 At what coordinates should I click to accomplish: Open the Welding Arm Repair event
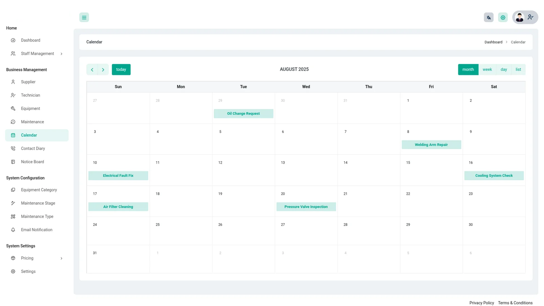(431, 145)
